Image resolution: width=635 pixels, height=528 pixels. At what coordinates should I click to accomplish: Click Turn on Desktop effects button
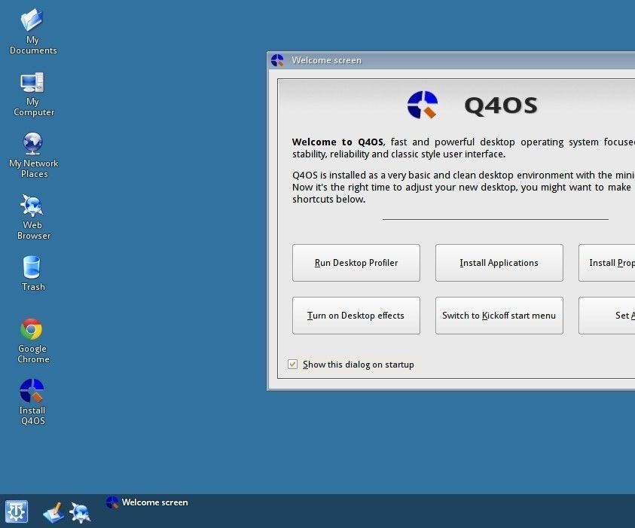tap(356, 316)
